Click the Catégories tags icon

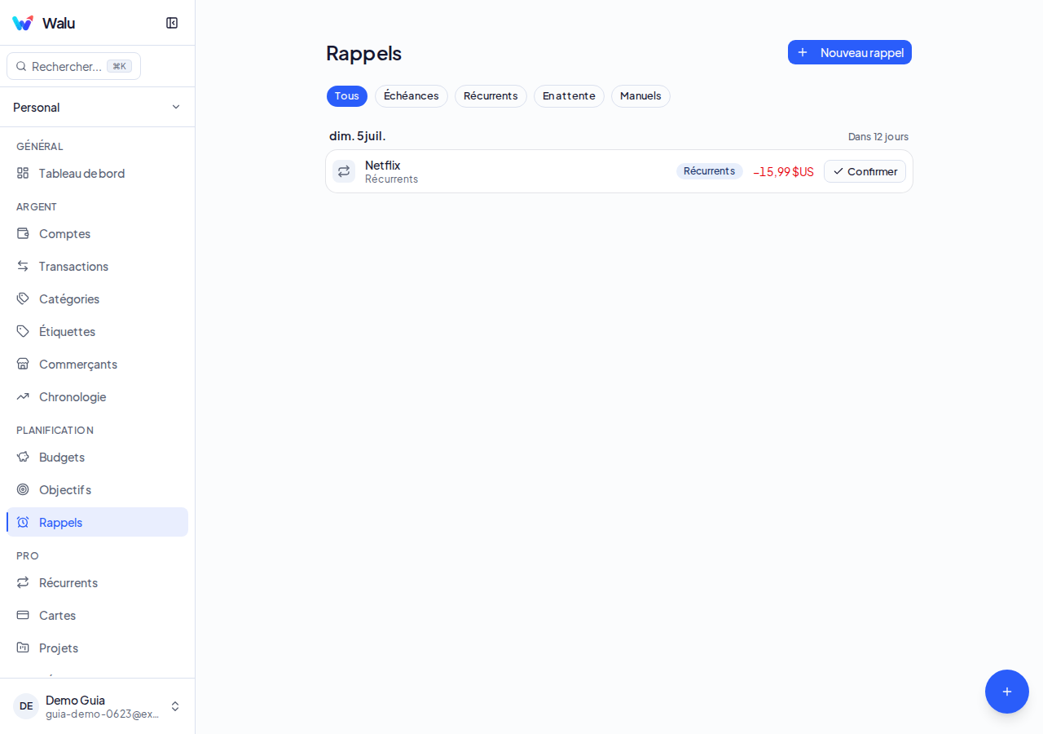[23, 298]
